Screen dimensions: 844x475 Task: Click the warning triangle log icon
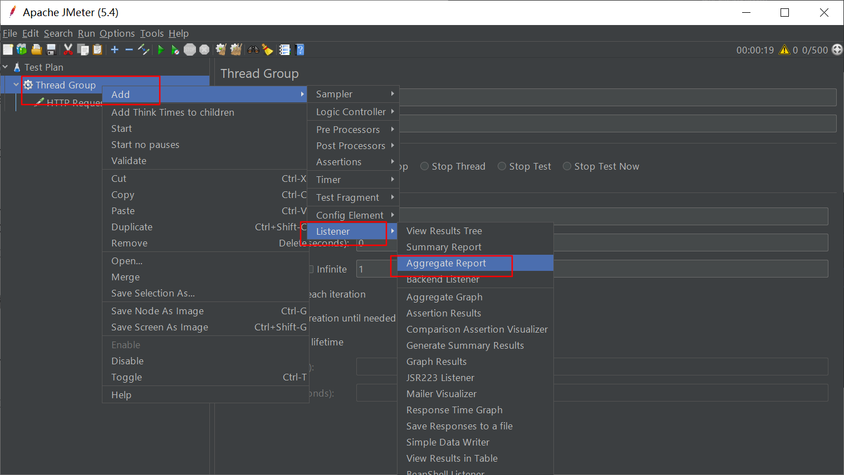point(784,50)
